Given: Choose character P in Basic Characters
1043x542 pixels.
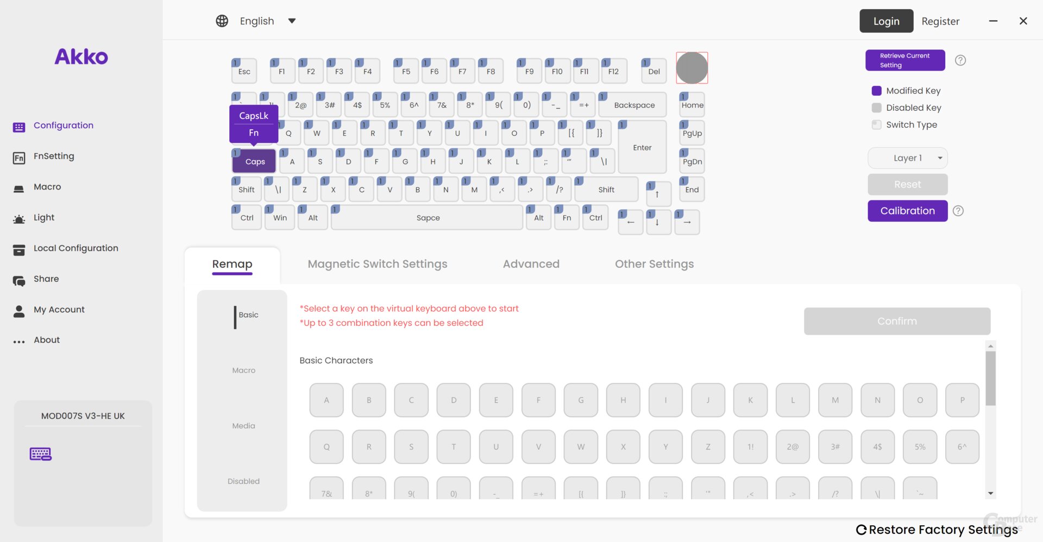Looking at the screenshot, I should 962,400.
